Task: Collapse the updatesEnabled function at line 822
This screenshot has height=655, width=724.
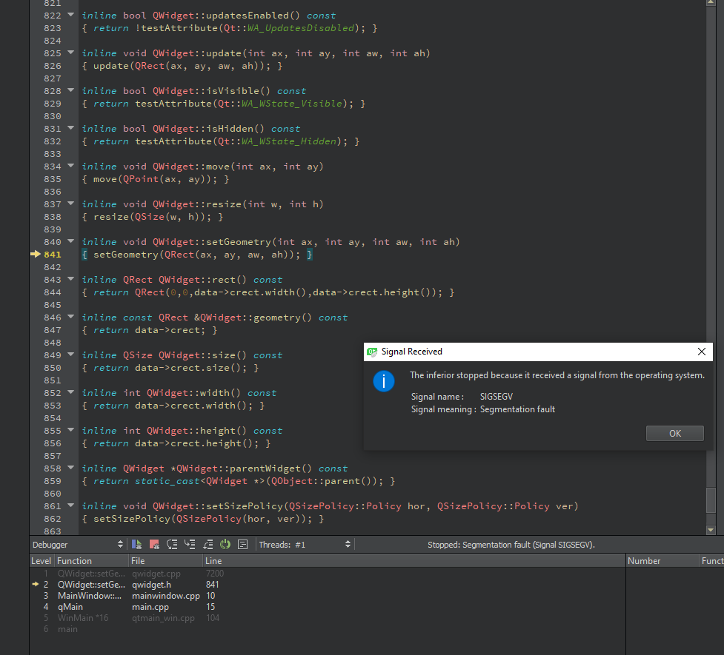Action: tap(70, 15)
